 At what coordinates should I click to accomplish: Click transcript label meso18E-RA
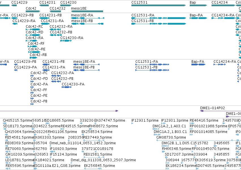(82, 15)
